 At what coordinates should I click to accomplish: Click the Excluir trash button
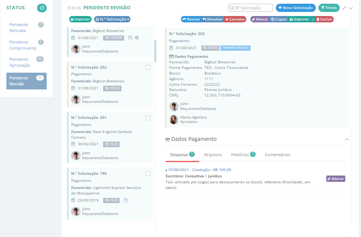click(324, 19)
